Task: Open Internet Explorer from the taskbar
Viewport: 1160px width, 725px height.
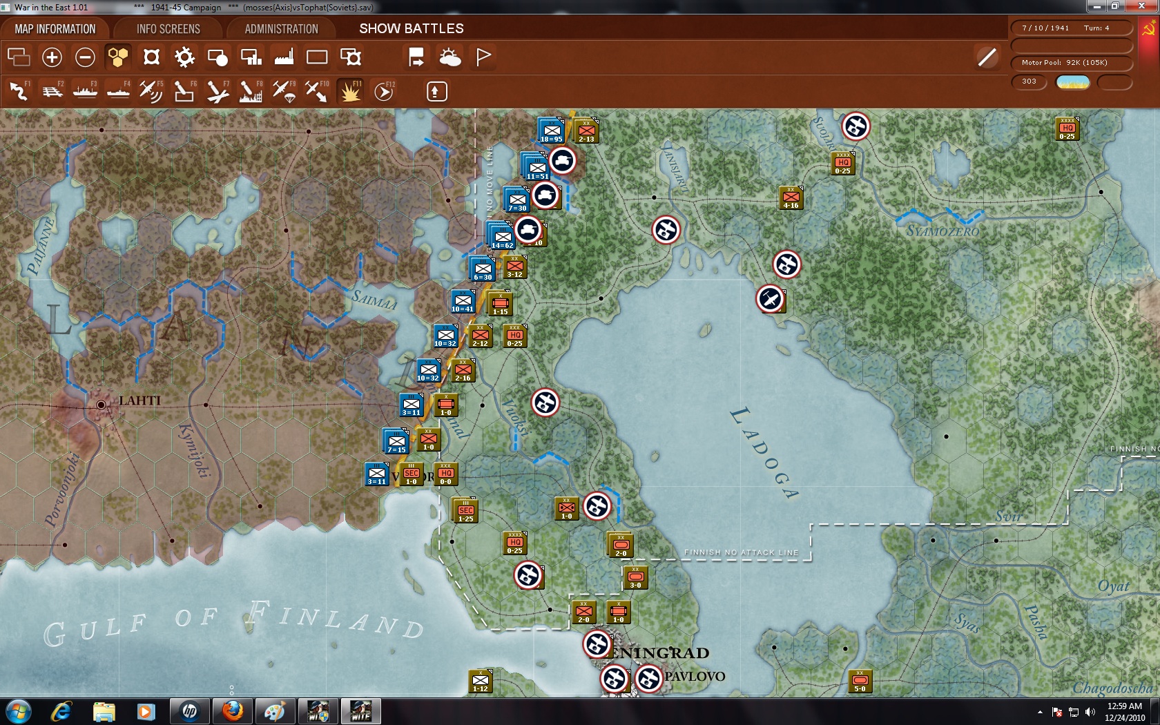Action: pyautogui.click(x=61, y=711)
